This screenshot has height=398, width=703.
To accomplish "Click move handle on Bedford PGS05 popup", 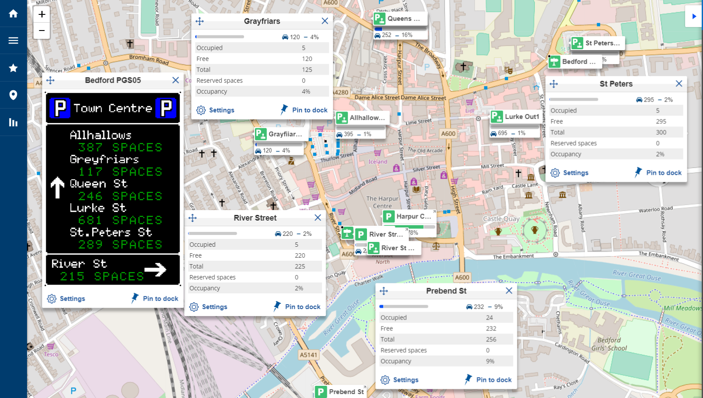I will click(x=51, y=80).
